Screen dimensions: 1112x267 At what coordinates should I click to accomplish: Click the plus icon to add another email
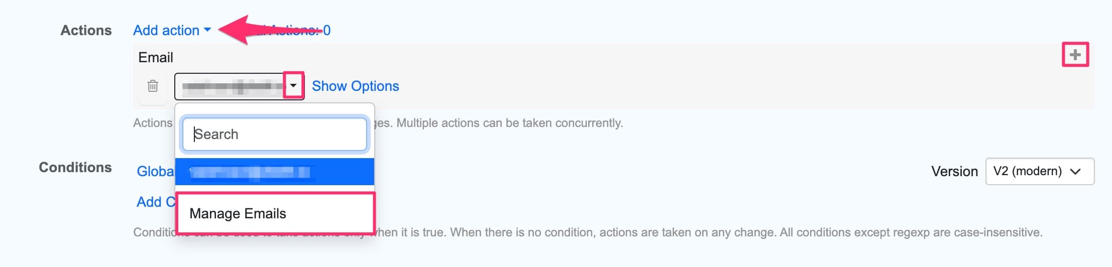pos(1075,55)
